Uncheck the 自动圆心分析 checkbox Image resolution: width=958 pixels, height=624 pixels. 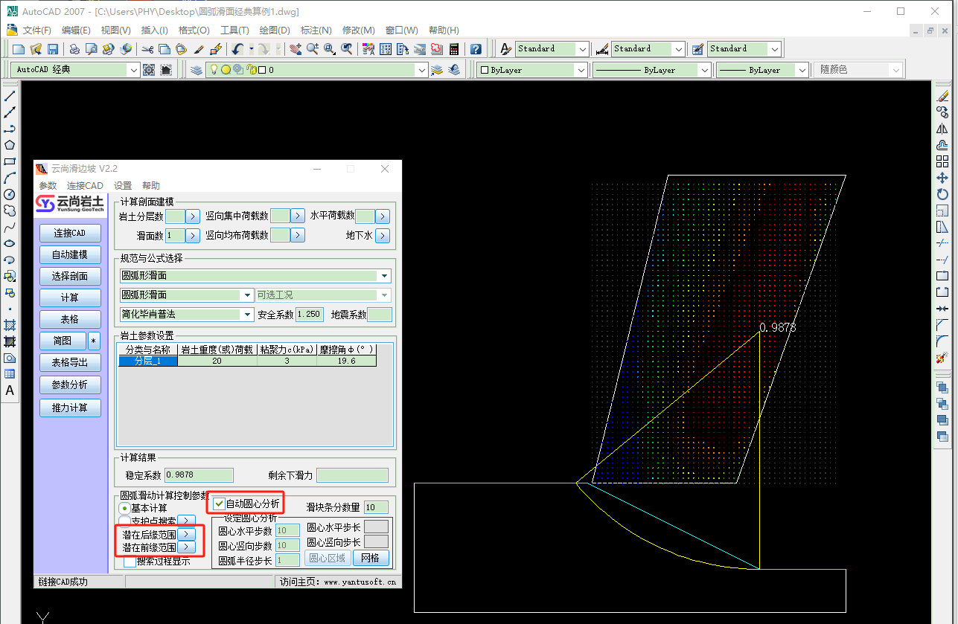pos(219,504)
